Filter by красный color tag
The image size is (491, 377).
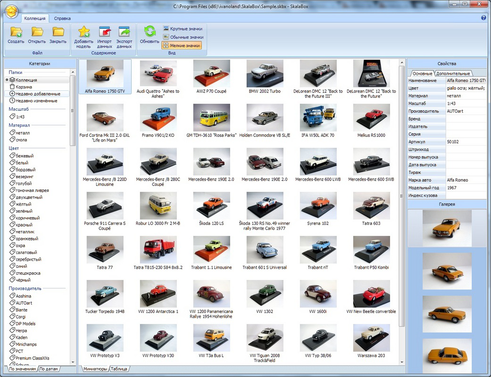point(24,225)
